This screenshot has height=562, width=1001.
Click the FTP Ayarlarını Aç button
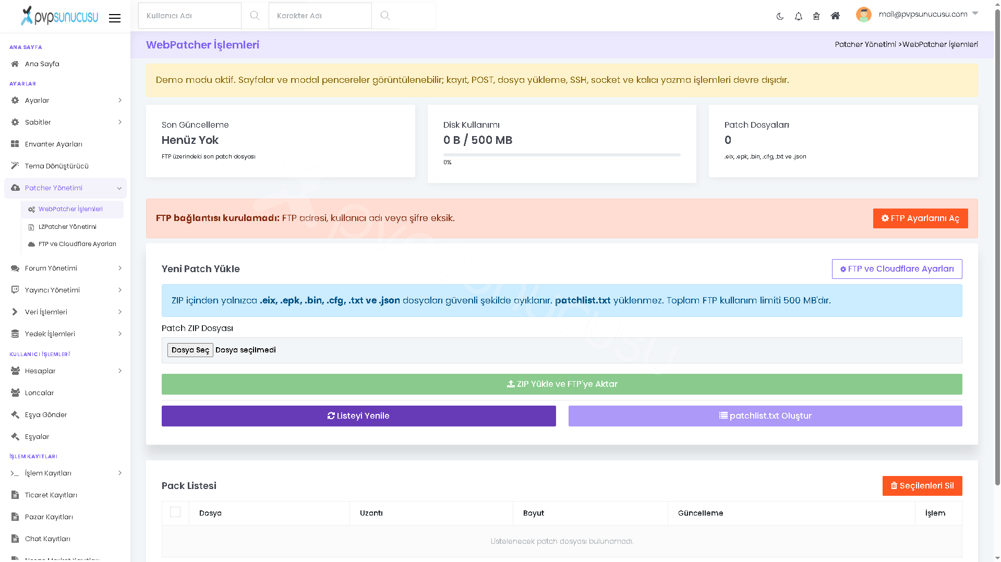click(920, 218)
